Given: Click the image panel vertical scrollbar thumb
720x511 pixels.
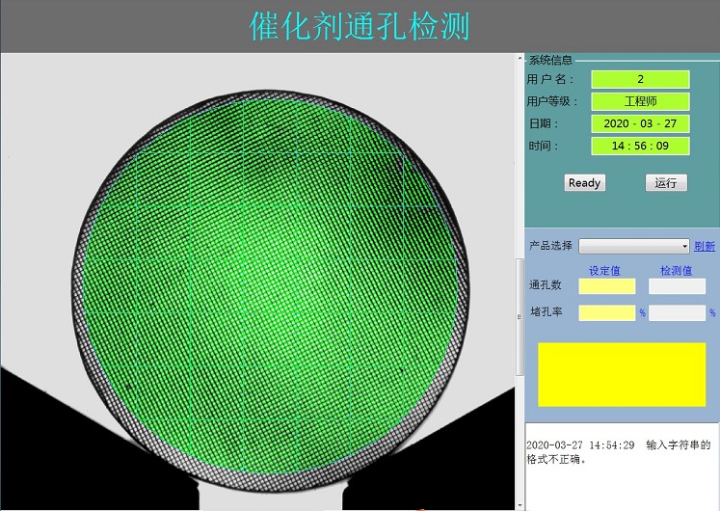Looking at the screenshot, I should point(520,318).
